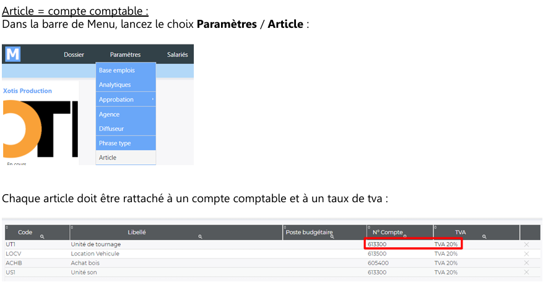Click the Xotis Production link

[28, 91]
